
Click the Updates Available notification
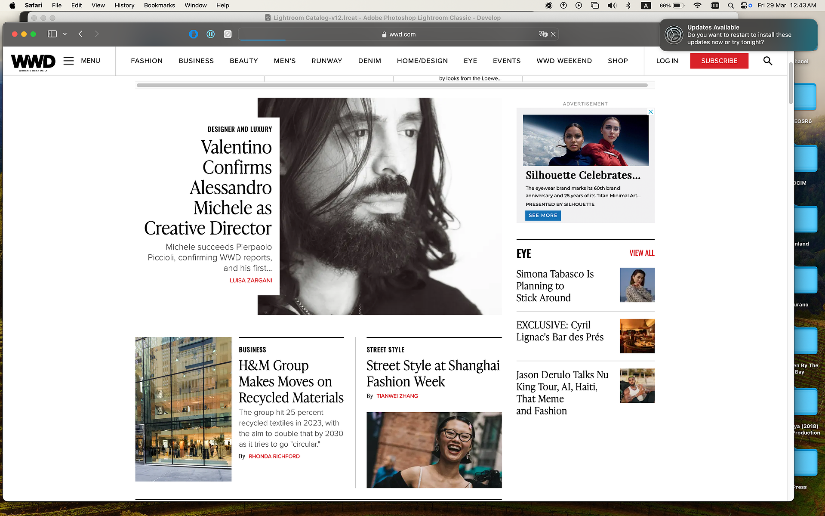pos(738,35)
